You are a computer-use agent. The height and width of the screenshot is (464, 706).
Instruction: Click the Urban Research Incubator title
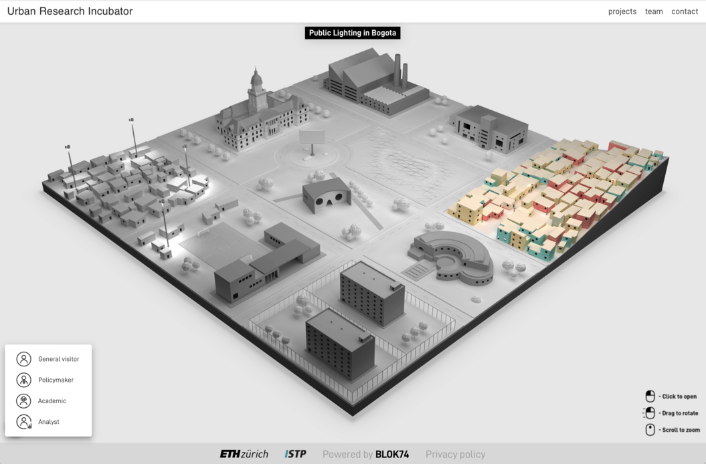click(70, 11)
